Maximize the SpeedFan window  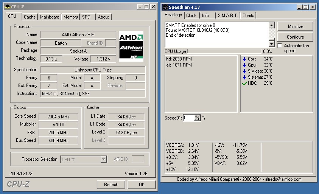pyautogui.click(x=306, y=7)
